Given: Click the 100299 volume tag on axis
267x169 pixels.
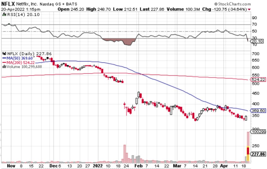Looking at the screenshot, I should click(x=258, y=132).
